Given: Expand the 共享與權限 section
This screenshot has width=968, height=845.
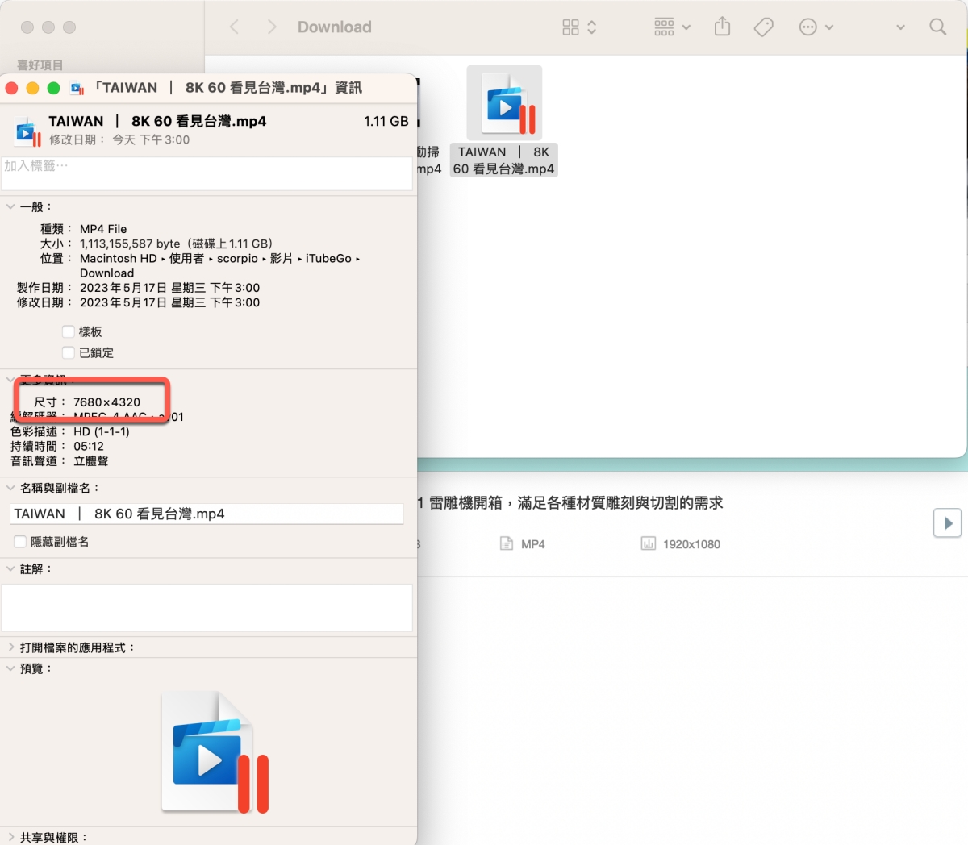Looking at the screenshot, I should [10, 838].
